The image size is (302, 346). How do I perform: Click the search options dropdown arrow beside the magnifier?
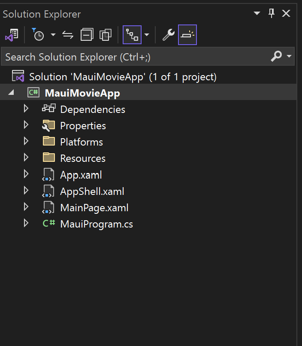289,57
